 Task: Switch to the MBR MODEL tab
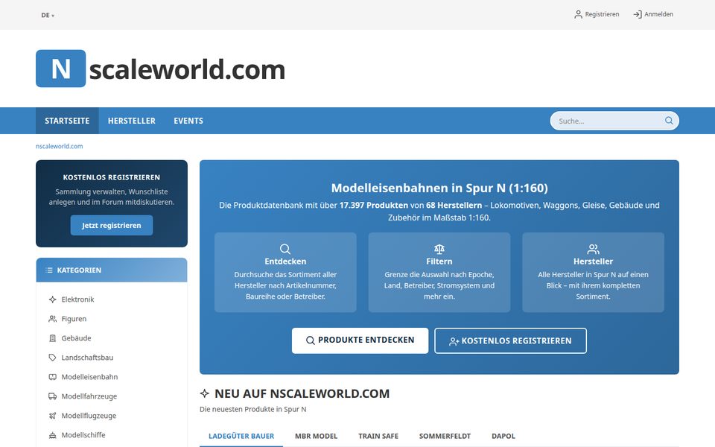pos(316,436)
